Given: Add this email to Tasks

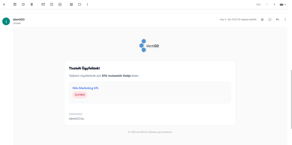Looking at the screenshot, I should tap(60, 5).
